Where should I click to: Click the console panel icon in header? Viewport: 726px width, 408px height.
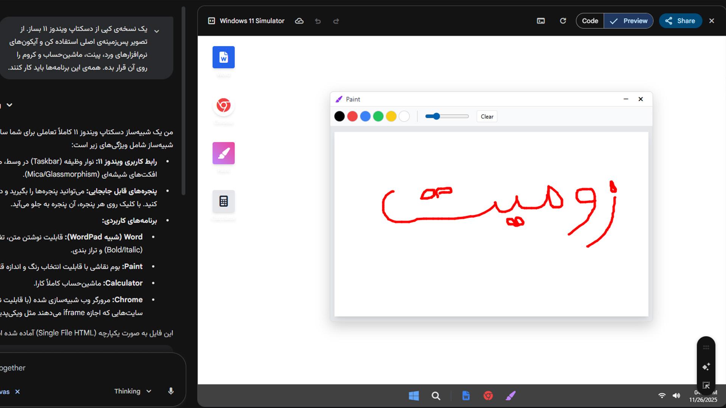pos(541,21)
